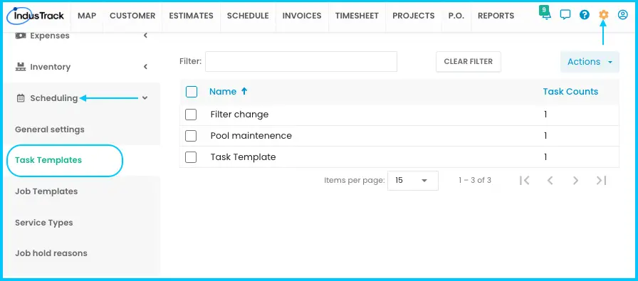Expand the Expenses section chevron
The height and width of the screenshot is (281, 638).
point(145,36)
